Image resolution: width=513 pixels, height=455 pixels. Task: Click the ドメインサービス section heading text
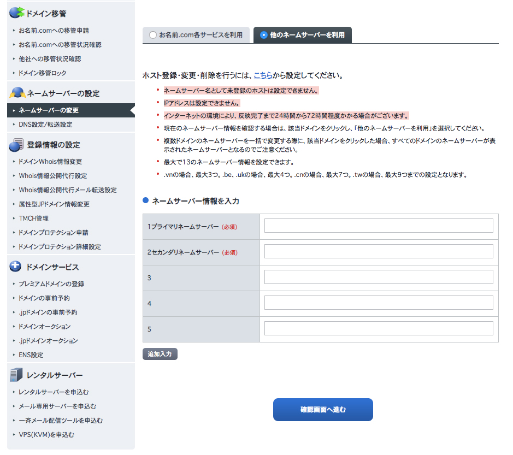52,267
